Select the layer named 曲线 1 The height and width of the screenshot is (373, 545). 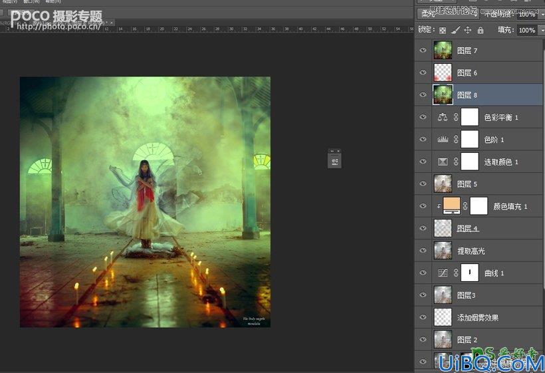click(x=494, y=273)
